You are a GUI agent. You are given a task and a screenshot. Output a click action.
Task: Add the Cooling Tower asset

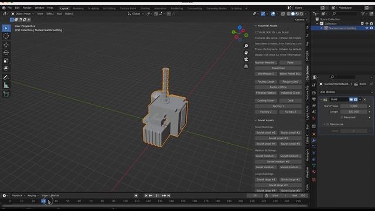[265, 100]
